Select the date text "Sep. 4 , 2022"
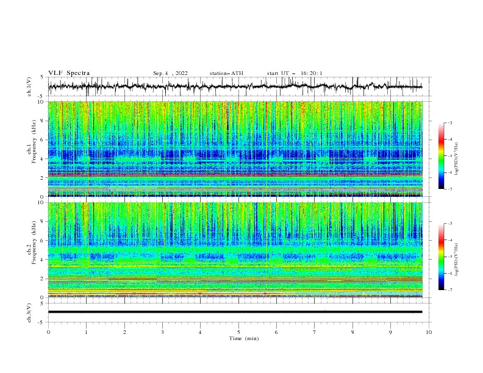 click(x=170, y=73)
